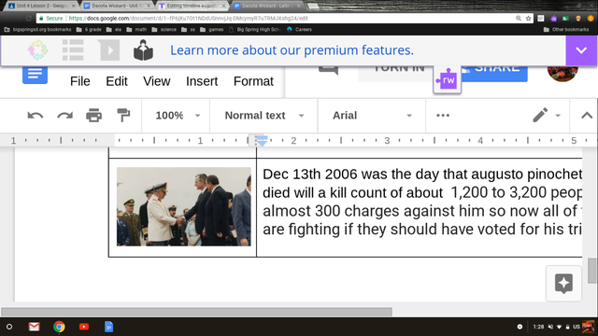Viewport: 598px width, 336px height.
Task: Bookmark the page with the star icon
Action: pos(528,19)
